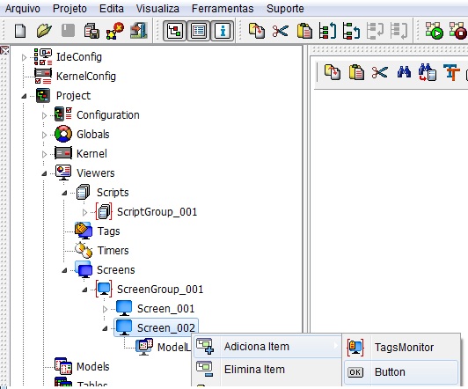The height and width of the screenshot is (389, 468).
Task: Toggle the information panel button
Action: pyautogui.click(x=223, y=31)
